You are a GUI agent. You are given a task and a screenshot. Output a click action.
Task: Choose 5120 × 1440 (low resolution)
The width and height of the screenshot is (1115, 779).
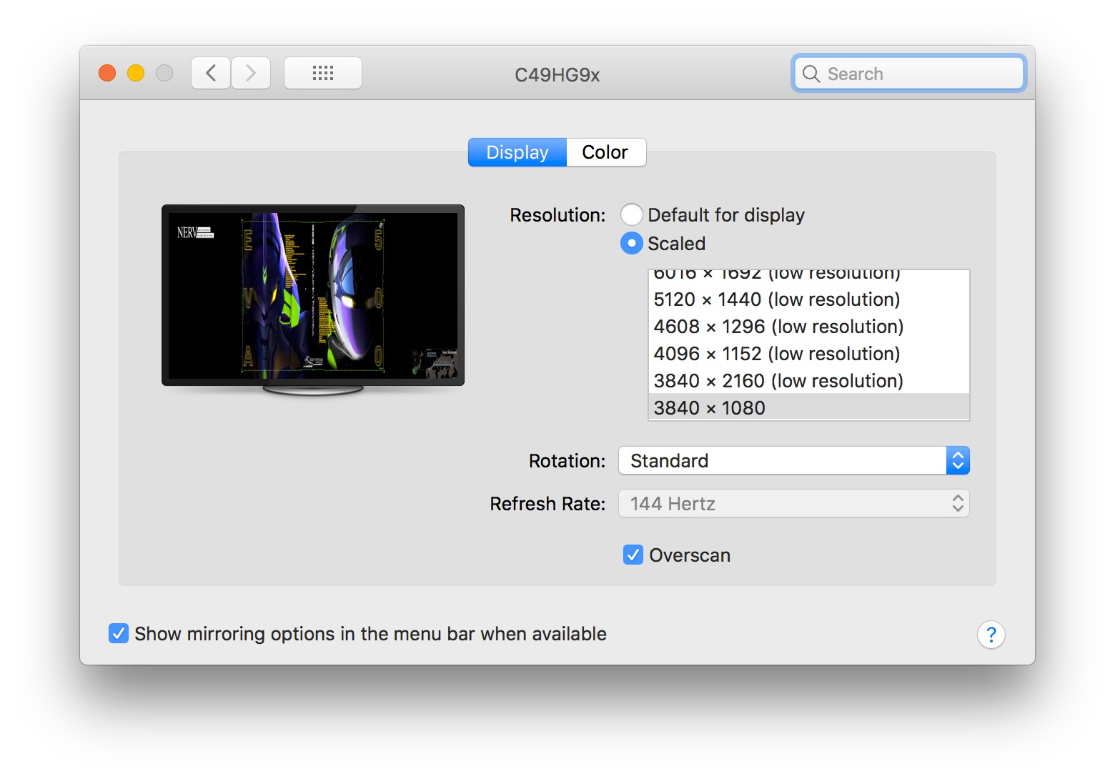pyautogui.click(x=808, y=299)
